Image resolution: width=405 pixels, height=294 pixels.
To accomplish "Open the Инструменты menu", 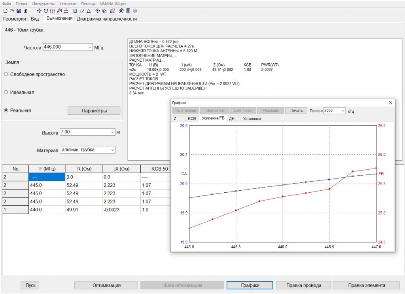I will [x=44, y=4].
